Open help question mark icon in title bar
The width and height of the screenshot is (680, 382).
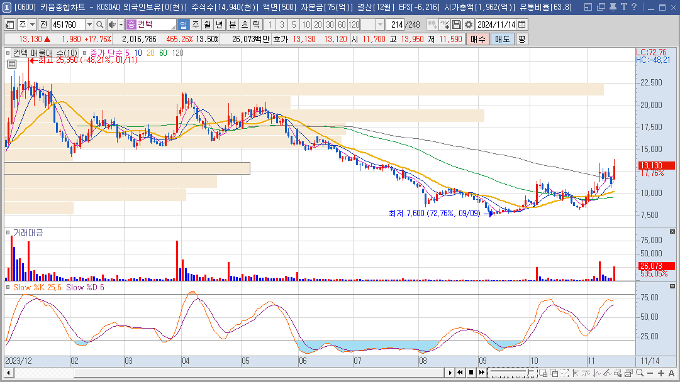pos(634,7)
